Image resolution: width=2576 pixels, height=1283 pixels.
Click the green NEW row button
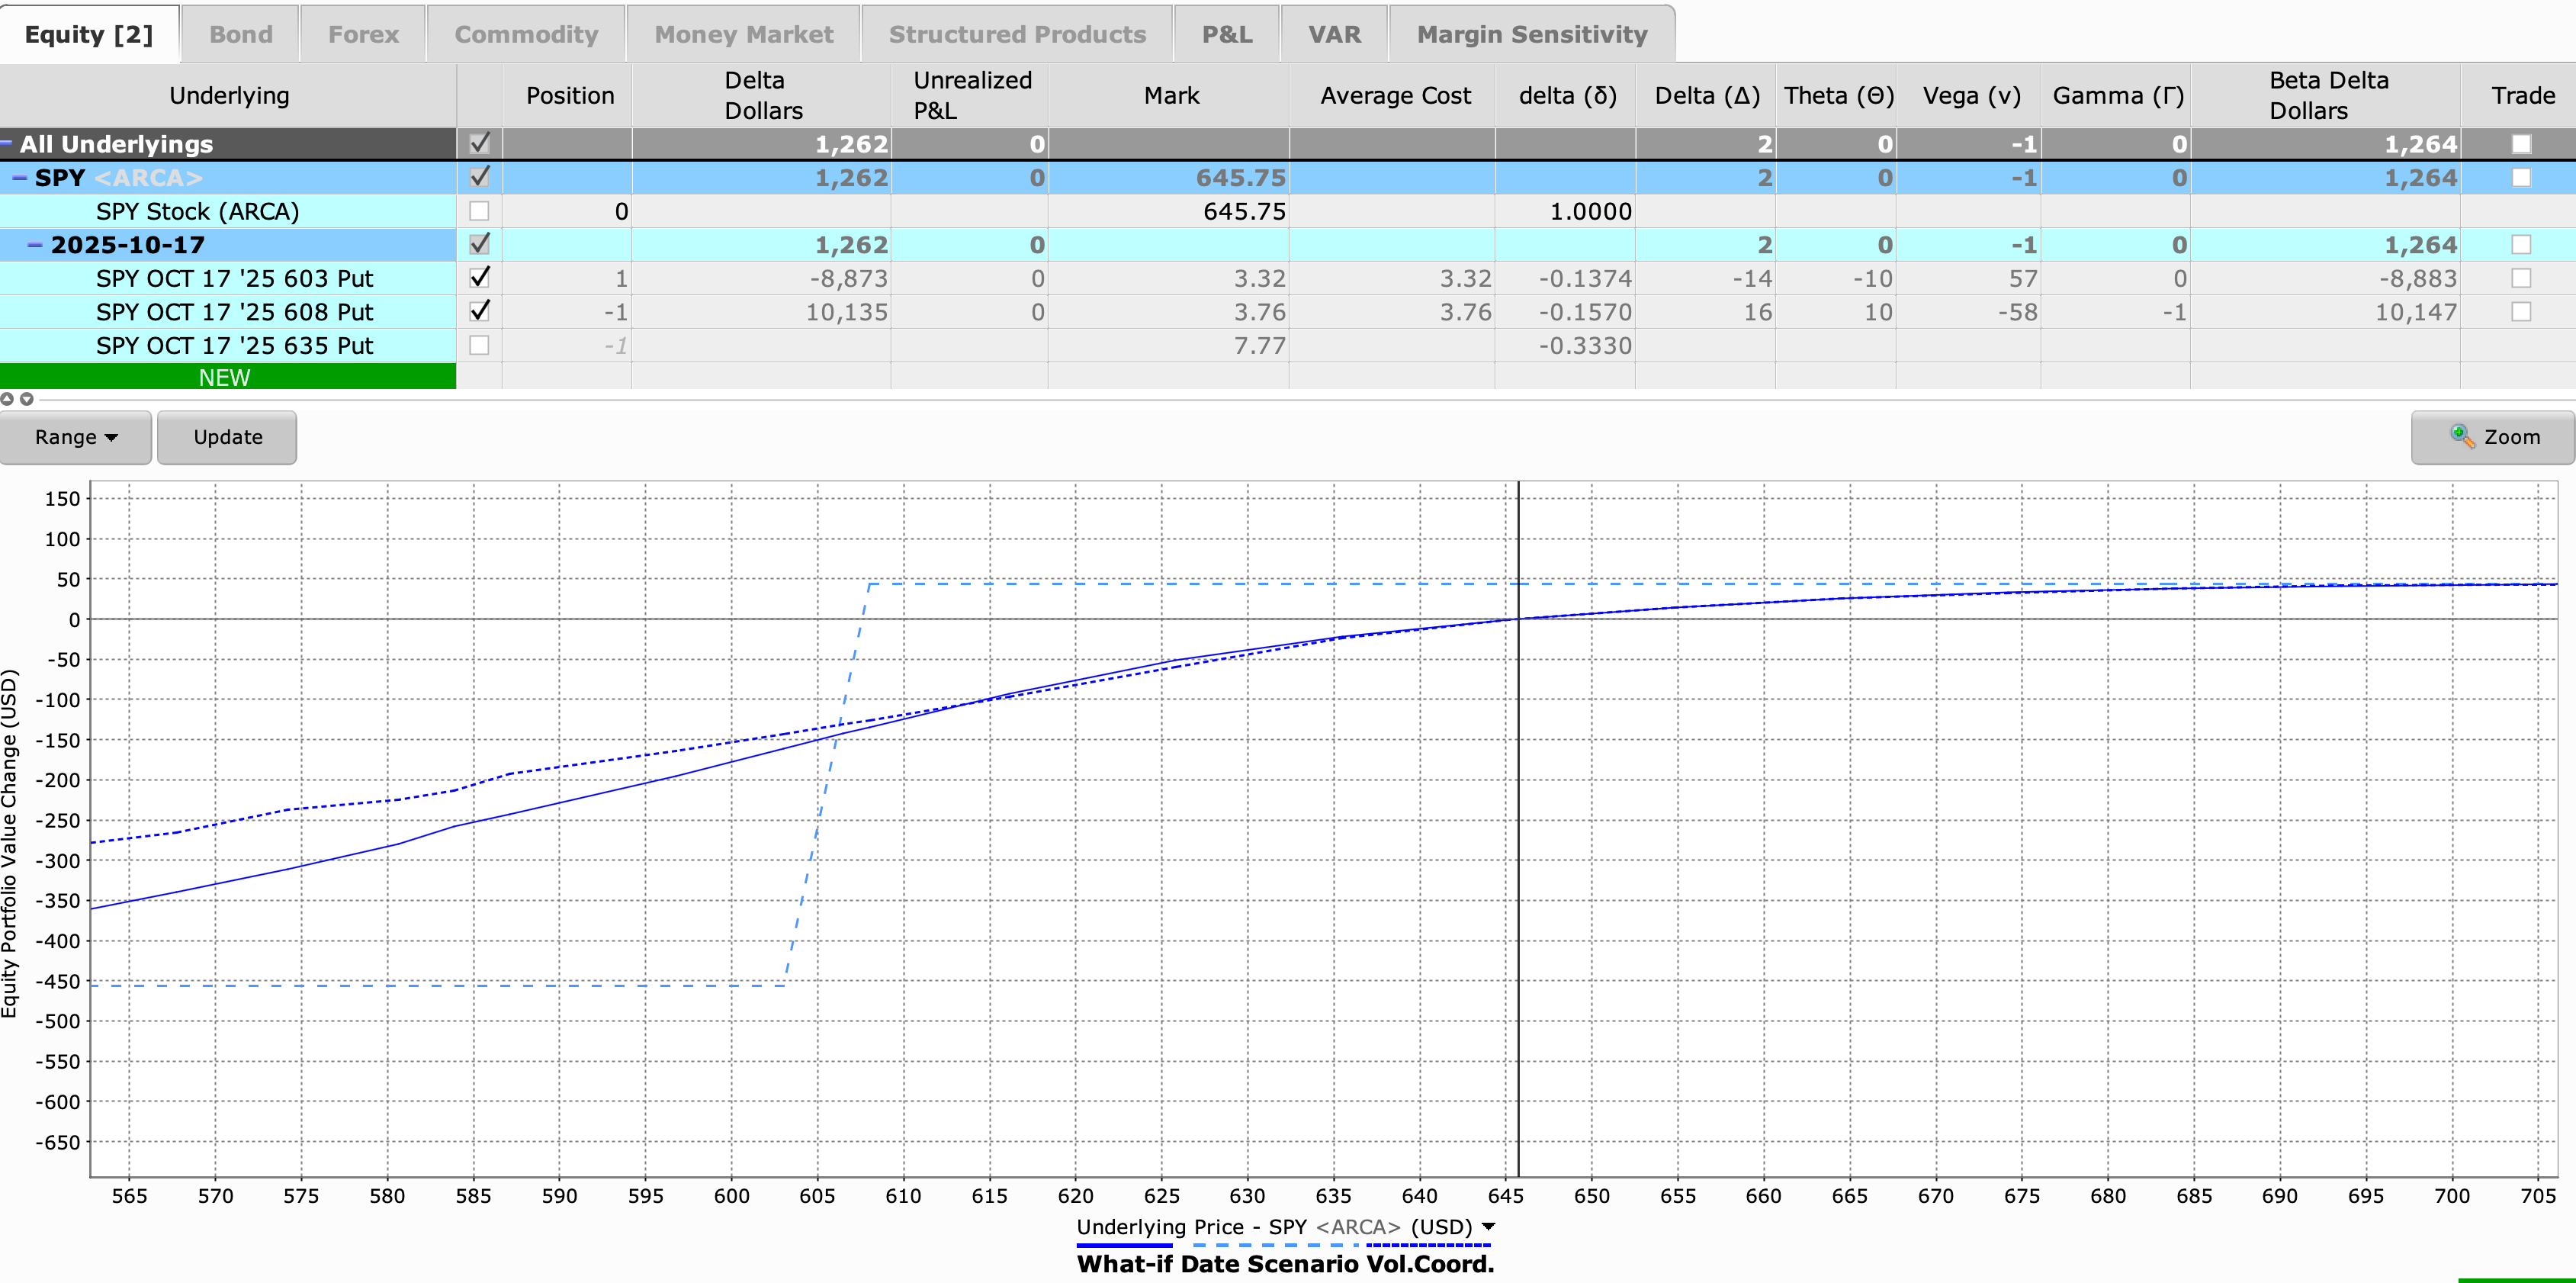pos(226,377)
